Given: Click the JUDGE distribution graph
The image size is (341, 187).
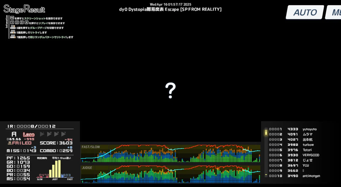Looking at the screenshot, I should coord(170,174).
